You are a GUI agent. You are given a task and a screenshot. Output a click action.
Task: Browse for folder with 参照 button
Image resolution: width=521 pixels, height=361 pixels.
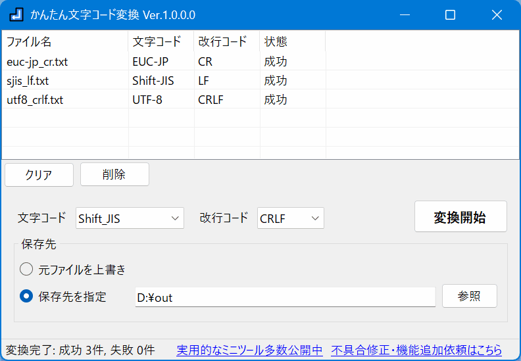pos(469,297)
